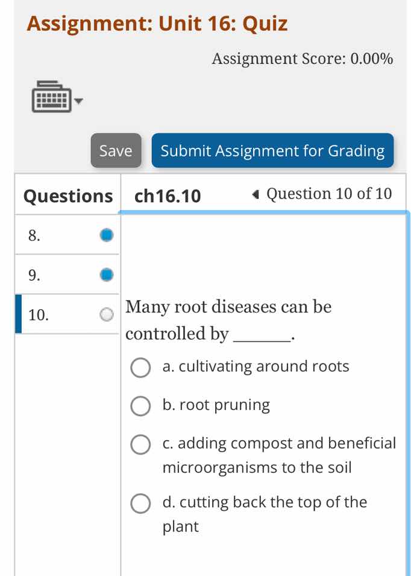Select answer c, adding compost and beneficial microorganisms
411x576 pixels.
(140, 444)
